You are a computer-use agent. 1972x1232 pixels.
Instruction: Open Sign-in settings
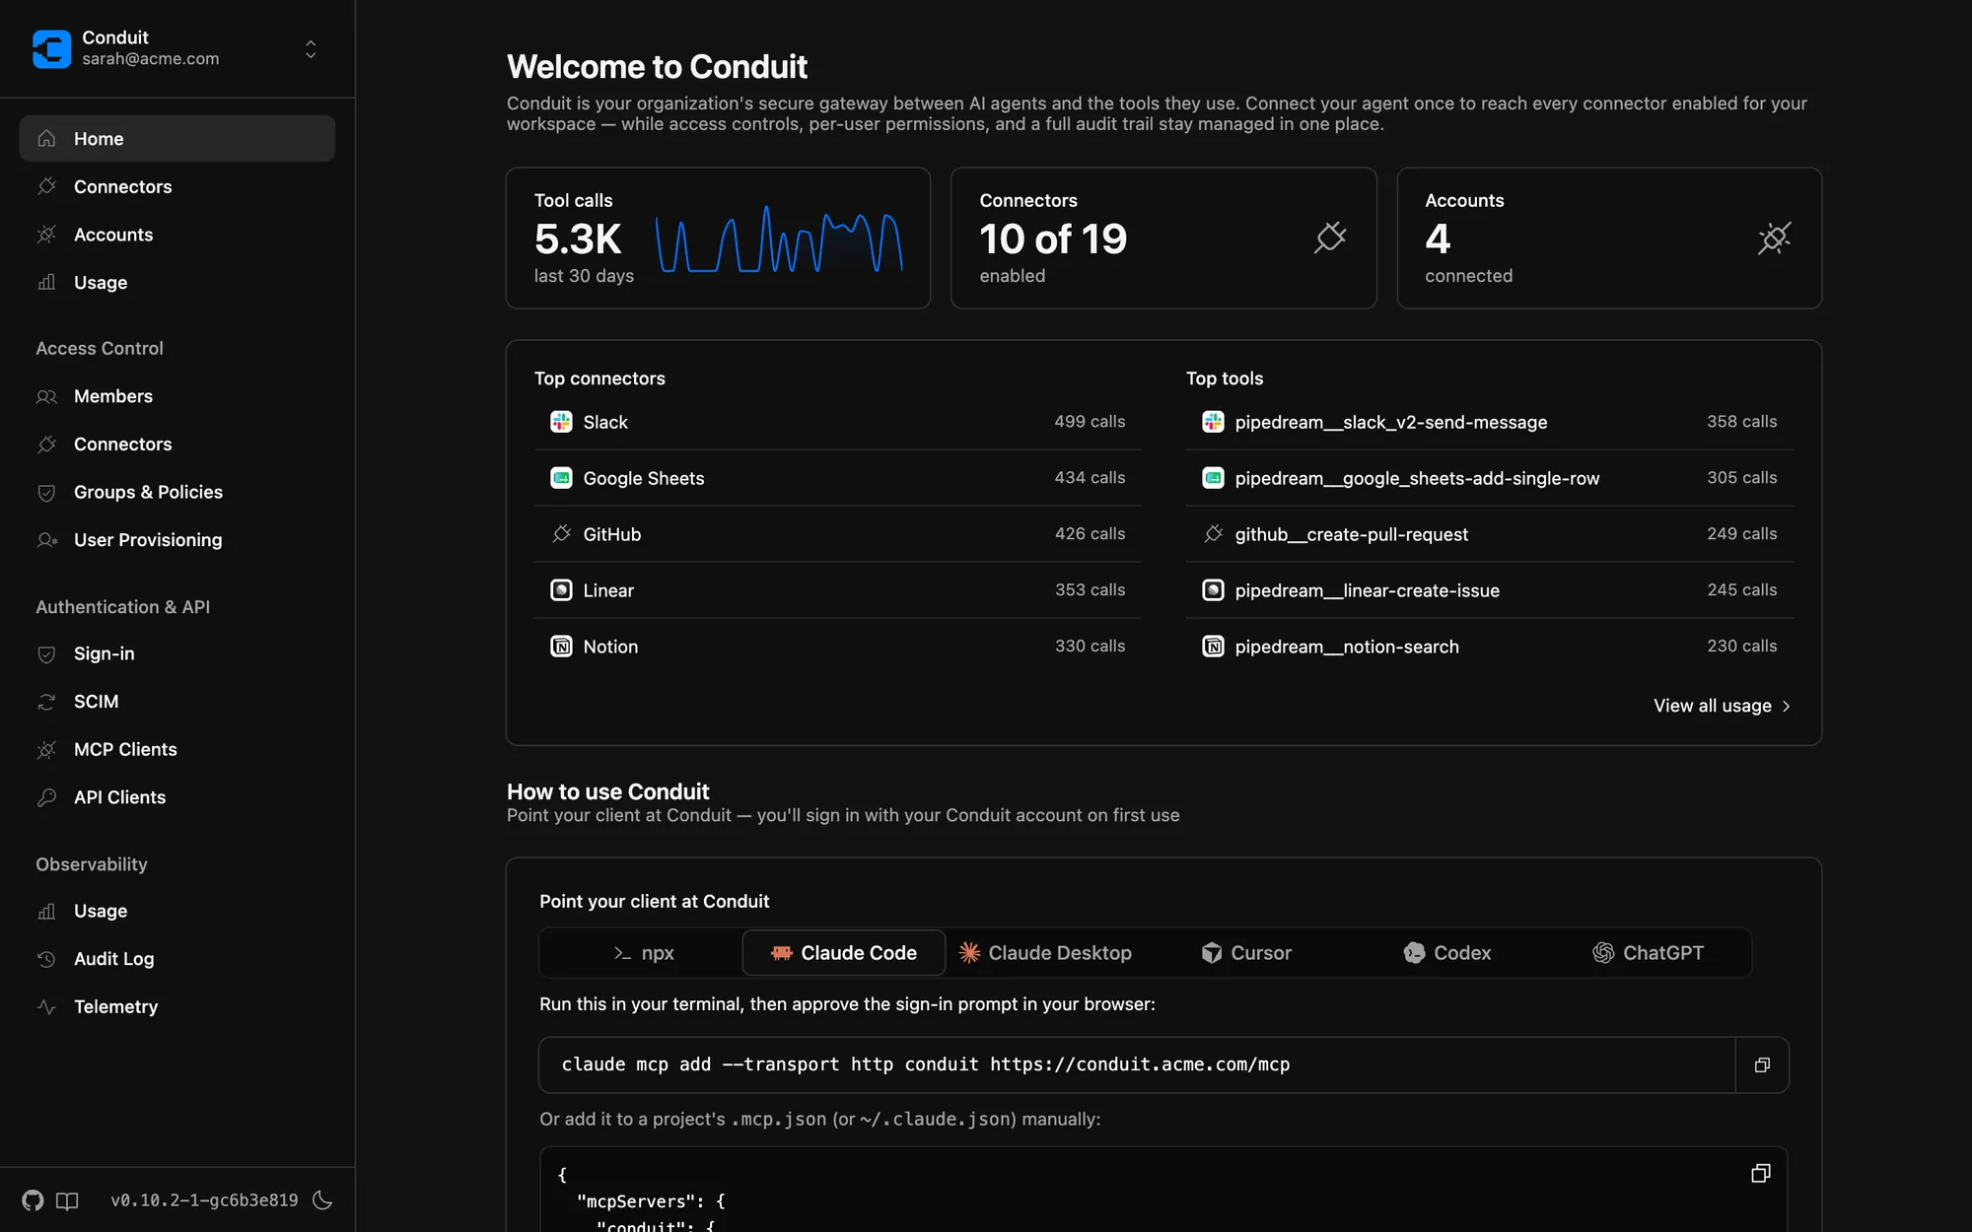177,653
